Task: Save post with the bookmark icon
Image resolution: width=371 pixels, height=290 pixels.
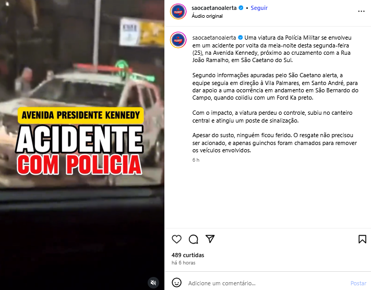Action: pos(362,239)
